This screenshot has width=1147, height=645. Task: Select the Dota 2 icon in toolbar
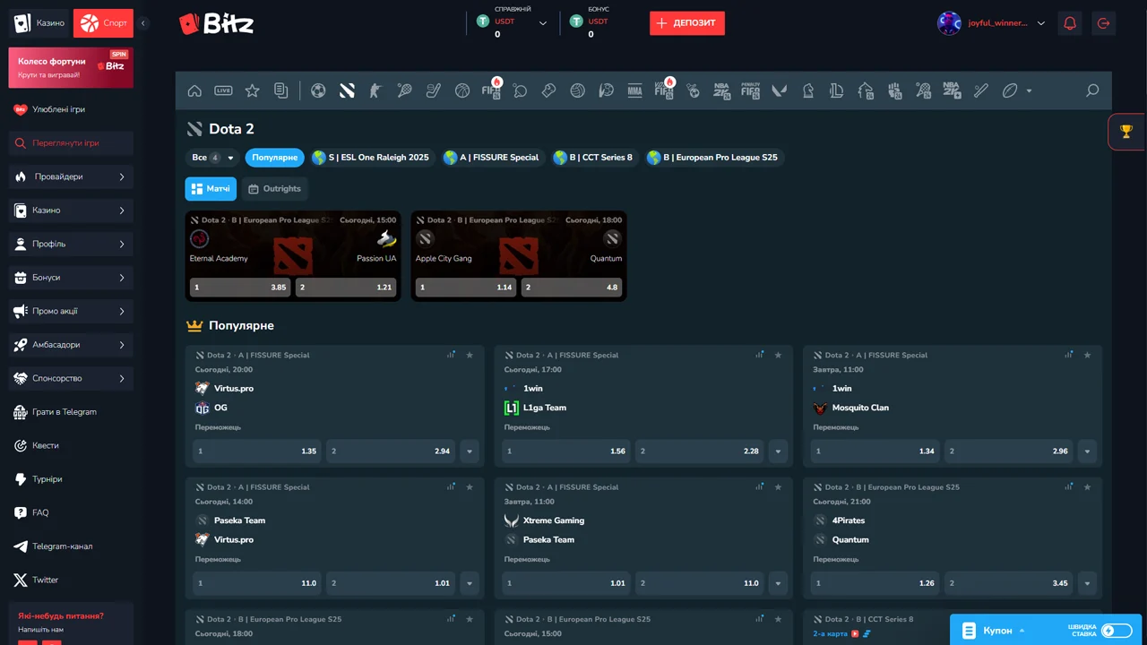point(347,90)
